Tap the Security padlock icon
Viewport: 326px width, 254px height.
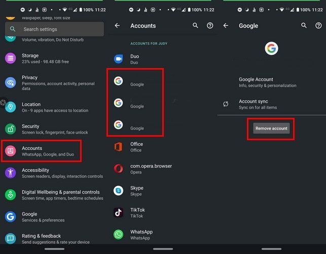tap(11, 129)
